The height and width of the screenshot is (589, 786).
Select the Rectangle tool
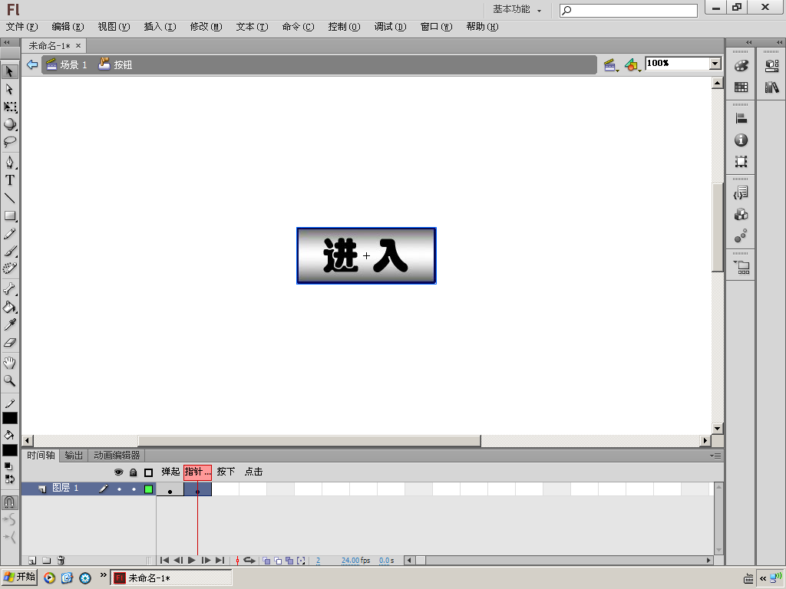[x=9, y=216]
